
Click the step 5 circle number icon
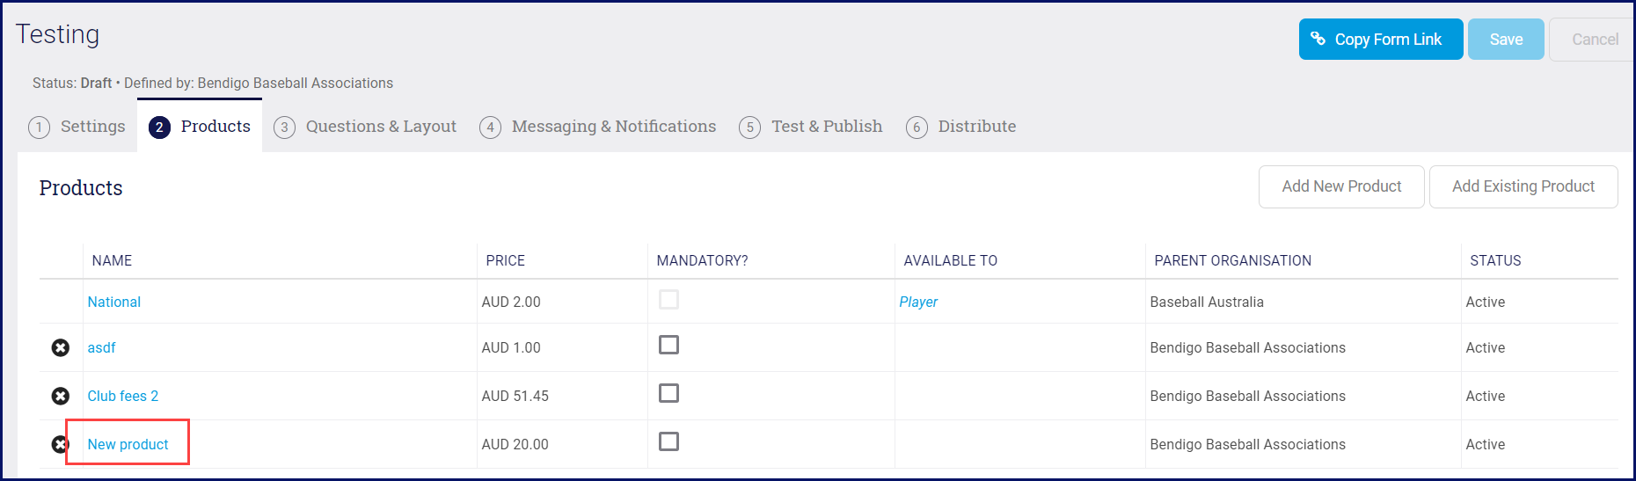coord(749,128)
